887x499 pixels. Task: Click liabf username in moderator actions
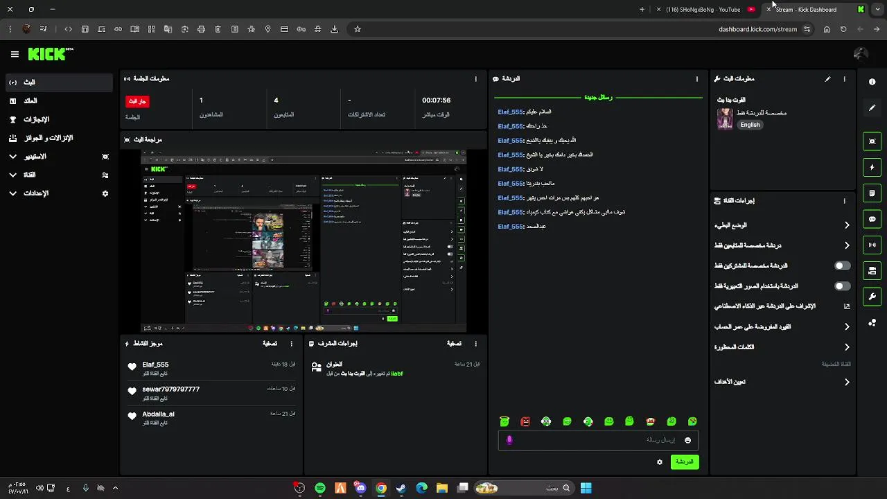(x=396, y=374)
